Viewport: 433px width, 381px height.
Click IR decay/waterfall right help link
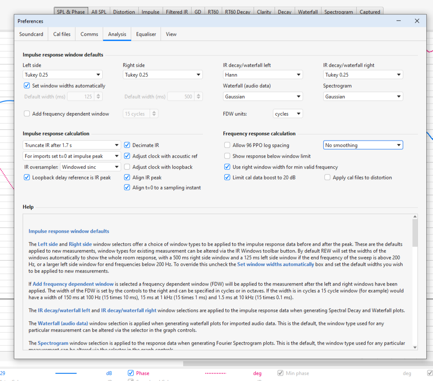[129, 310]
